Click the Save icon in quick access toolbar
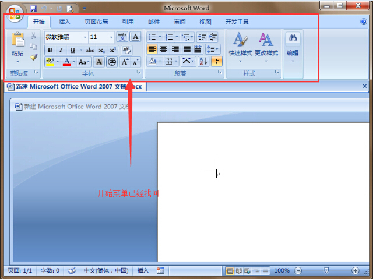This screenshot has height=279, width=373. 33,9
